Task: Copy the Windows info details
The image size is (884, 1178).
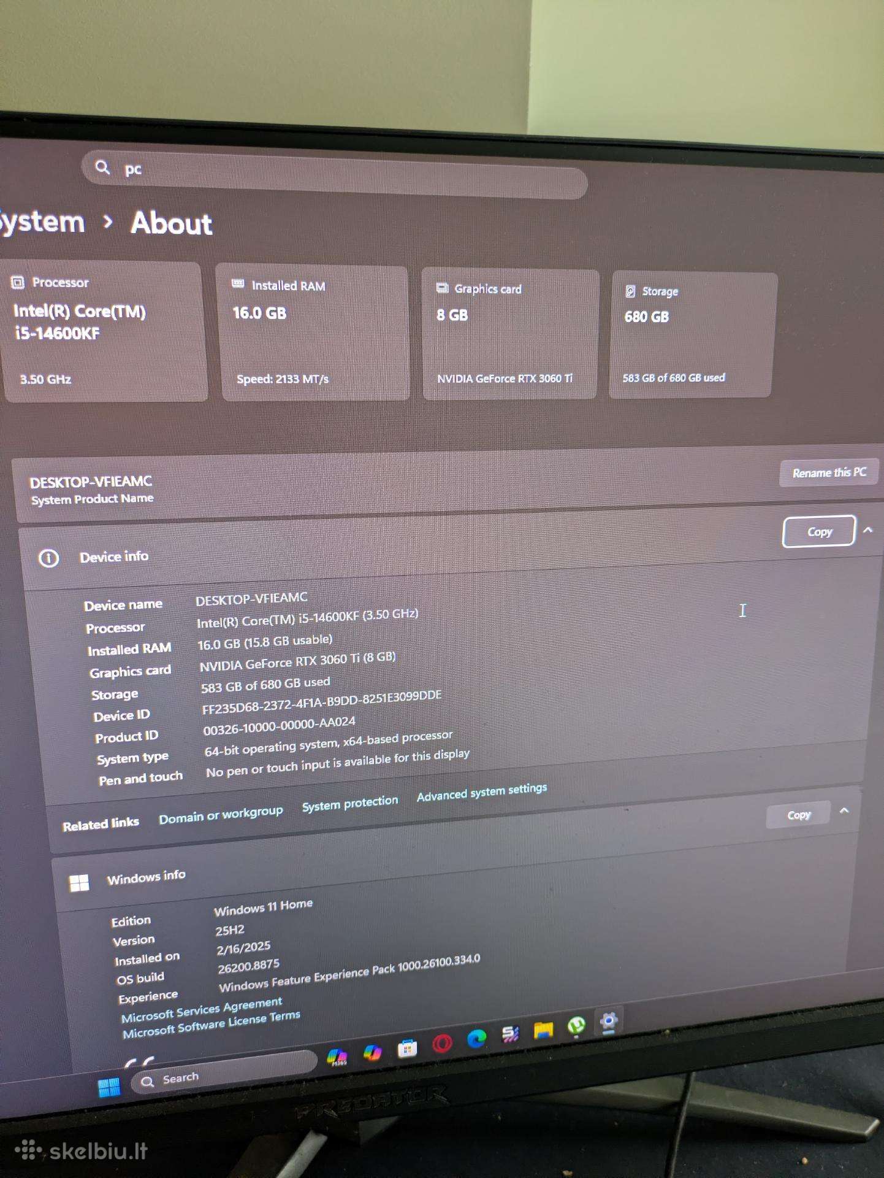Action: [x=798, y=815]
